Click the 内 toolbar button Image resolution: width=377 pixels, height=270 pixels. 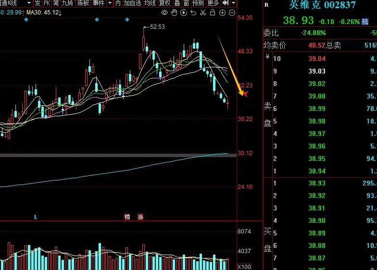click(118, 3)
